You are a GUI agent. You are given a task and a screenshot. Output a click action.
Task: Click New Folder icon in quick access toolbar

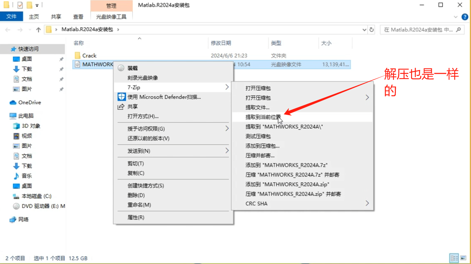pos(29,5)
